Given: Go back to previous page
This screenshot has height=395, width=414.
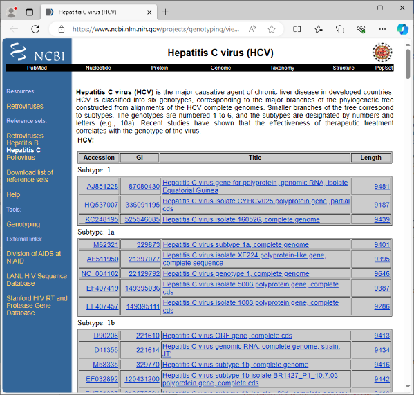Looking at the screenshot, I should coord(14,29).
